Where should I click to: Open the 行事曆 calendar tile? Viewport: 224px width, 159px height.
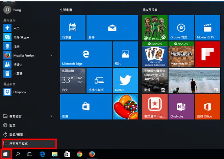(x=73, y=28)
